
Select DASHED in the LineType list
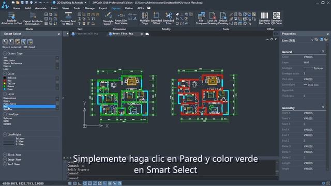point(7,124)
